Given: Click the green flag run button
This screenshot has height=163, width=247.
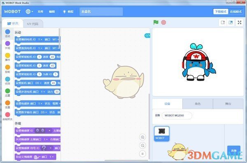Looking at the screenshot, I should tap(156, 23).
